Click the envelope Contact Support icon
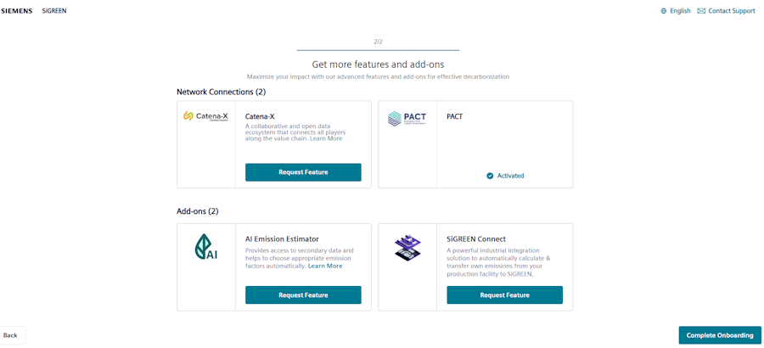Screen dimensions: 764x348 pyautogui.click(x=701, y=11)
